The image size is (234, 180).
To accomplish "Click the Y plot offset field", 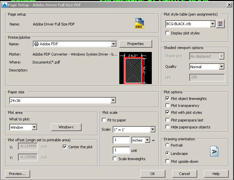I will 28,157.
